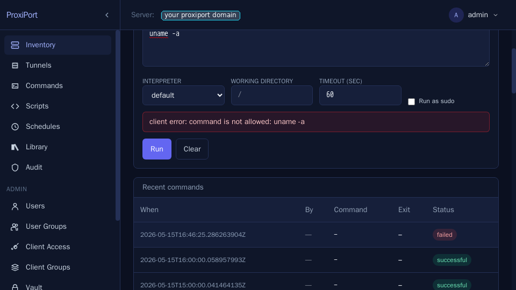Click the Tunnels icon in sidebar

(x=15, y=66)
